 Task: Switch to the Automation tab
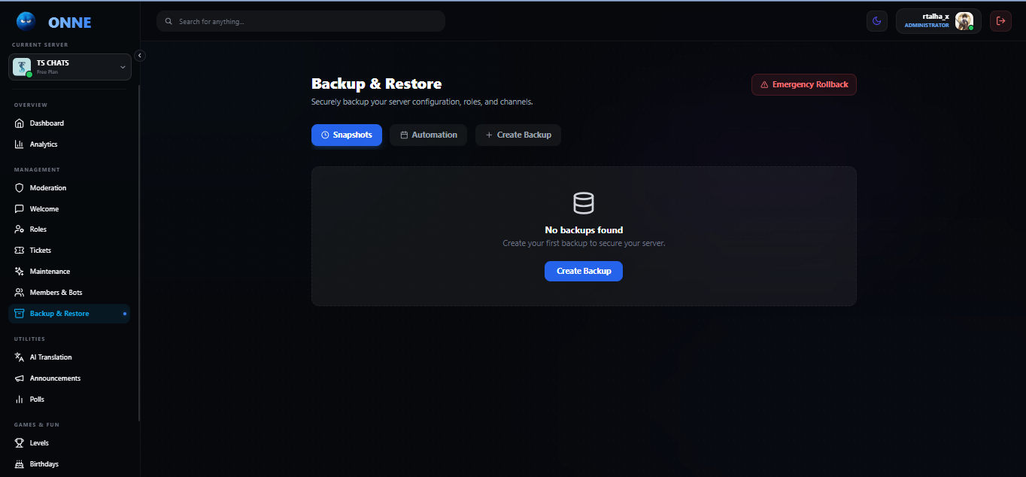pos(428,135)
